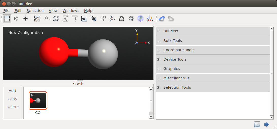Expand the Coordinate Tools section
277x129 pixels.
tap(158, 50)
